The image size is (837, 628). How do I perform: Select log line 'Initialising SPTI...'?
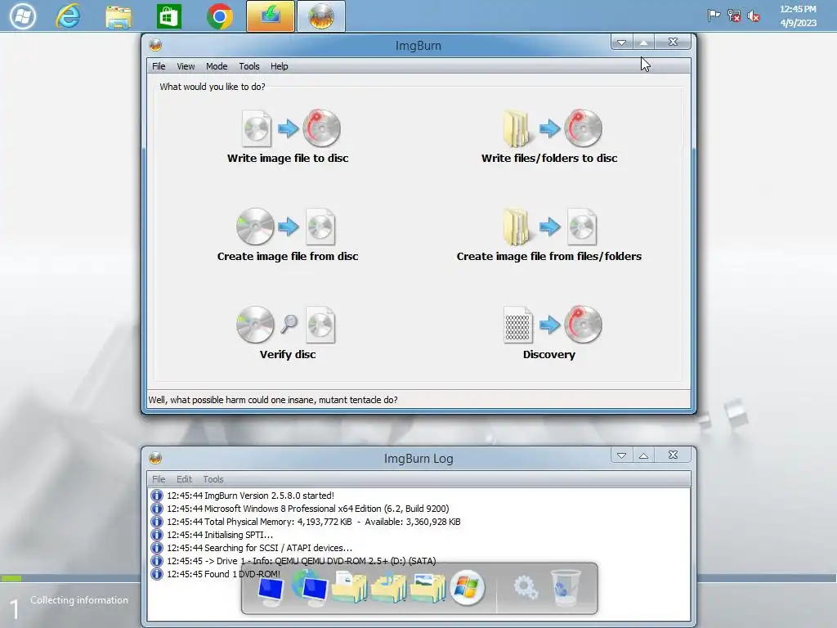[x=220, y=535]
